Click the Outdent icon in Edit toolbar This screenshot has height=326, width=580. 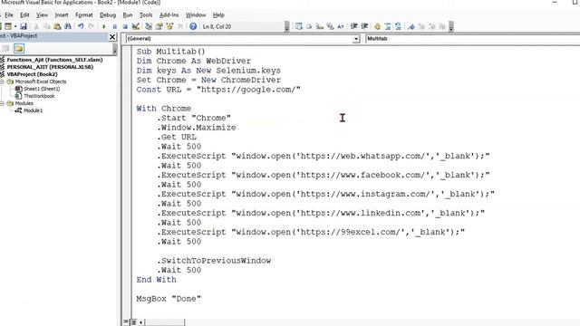point(364,26)
